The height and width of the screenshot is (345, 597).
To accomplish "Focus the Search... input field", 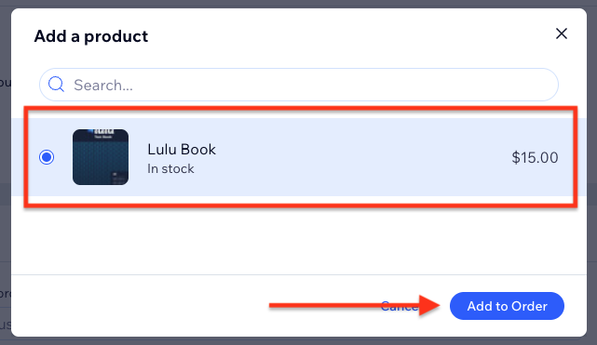I will pos(299,85).
